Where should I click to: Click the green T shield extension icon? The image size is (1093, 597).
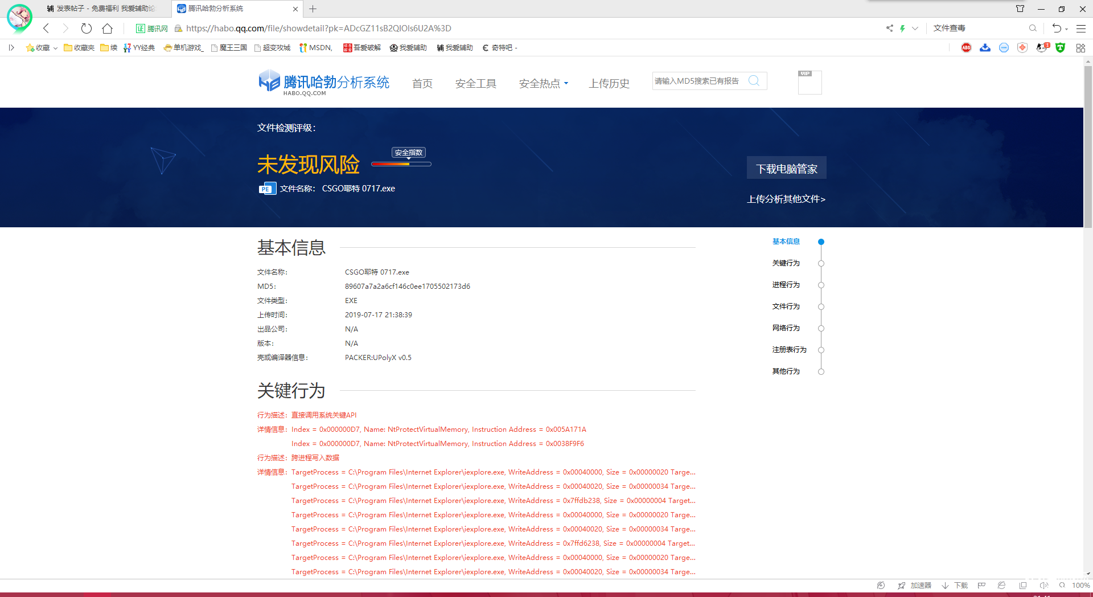point(1060,48)
